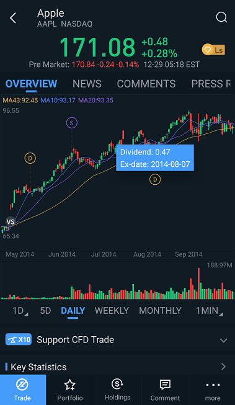
Task: Open the 1D interval dropdown
Action: pos(20,311)
